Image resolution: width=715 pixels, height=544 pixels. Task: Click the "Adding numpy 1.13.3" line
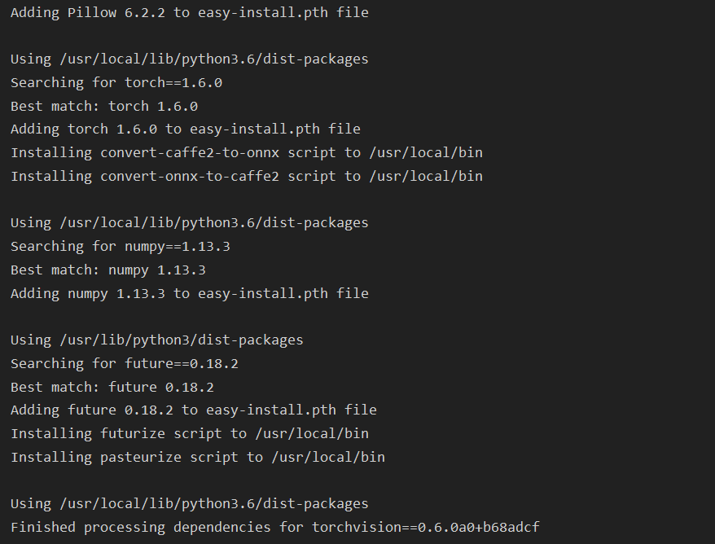[189, 293]
